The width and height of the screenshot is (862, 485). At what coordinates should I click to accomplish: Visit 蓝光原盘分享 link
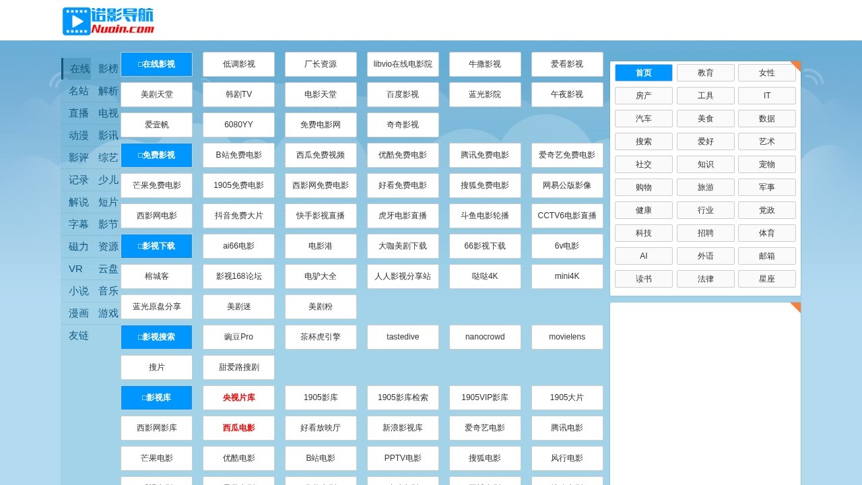(156, 307)
